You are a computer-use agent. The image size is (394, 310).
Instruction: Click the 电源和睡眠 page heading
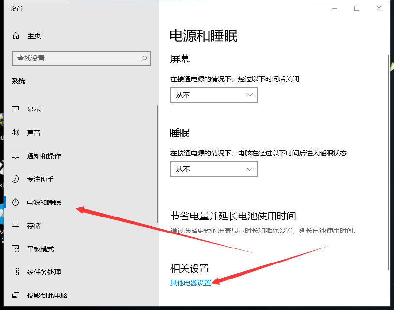tap(203, 36)
